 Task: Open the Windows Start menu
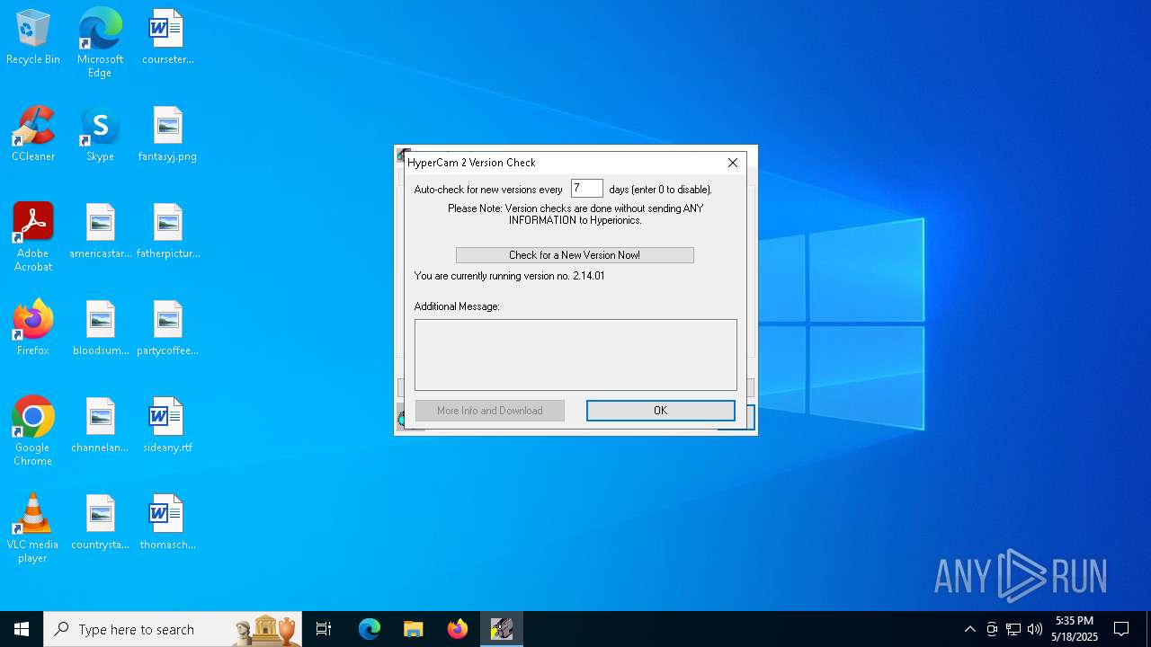(22, 629)
